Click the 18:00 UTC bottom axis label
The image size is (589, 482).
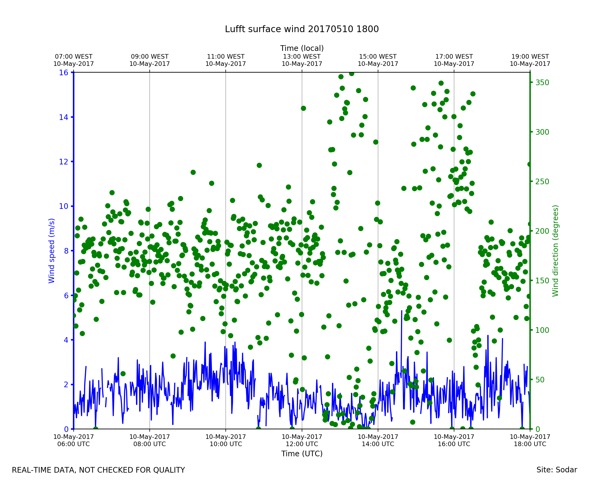tap(530, 440)
